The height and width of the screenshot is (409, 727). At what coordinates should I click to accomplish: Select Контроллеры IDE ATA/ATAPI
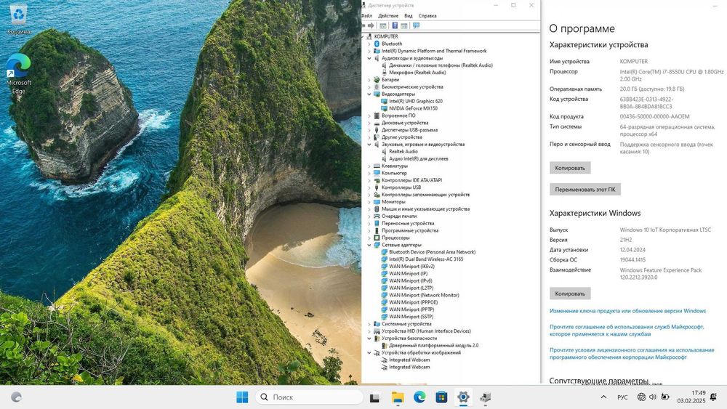click(x=411, y=180)
